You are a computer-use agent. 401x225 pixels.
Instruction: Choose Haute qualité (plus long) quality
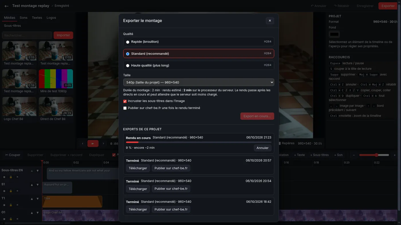click(198, 65)
